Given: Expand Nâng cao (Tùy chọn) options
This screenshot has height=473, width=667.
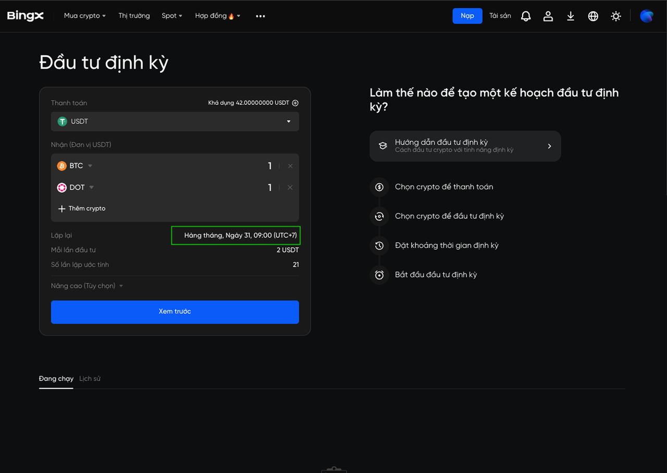Looking at the screenshot, I should 87,286.
